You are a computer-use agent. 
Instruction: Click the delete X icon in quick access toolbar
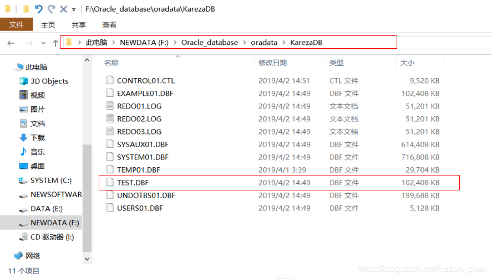(64, 9)
